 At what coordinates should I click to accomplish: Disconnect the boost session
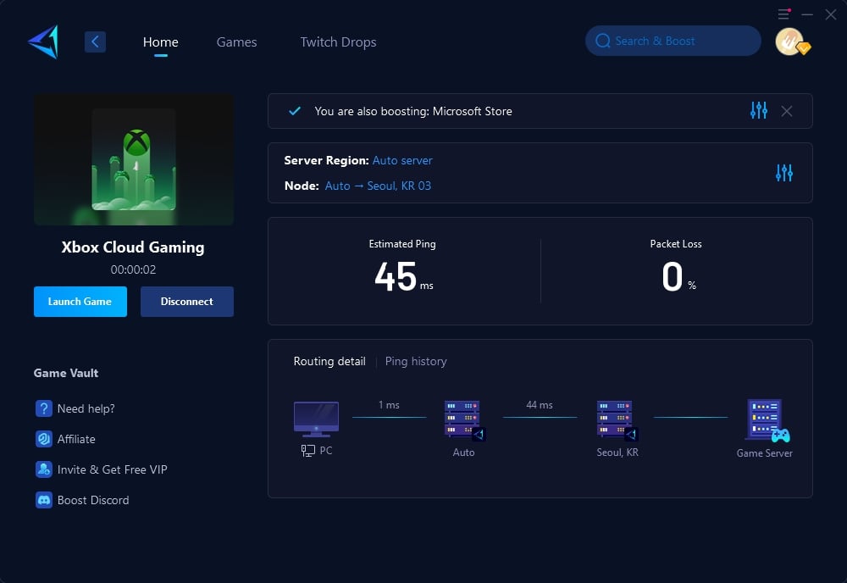tap(187, 302)
